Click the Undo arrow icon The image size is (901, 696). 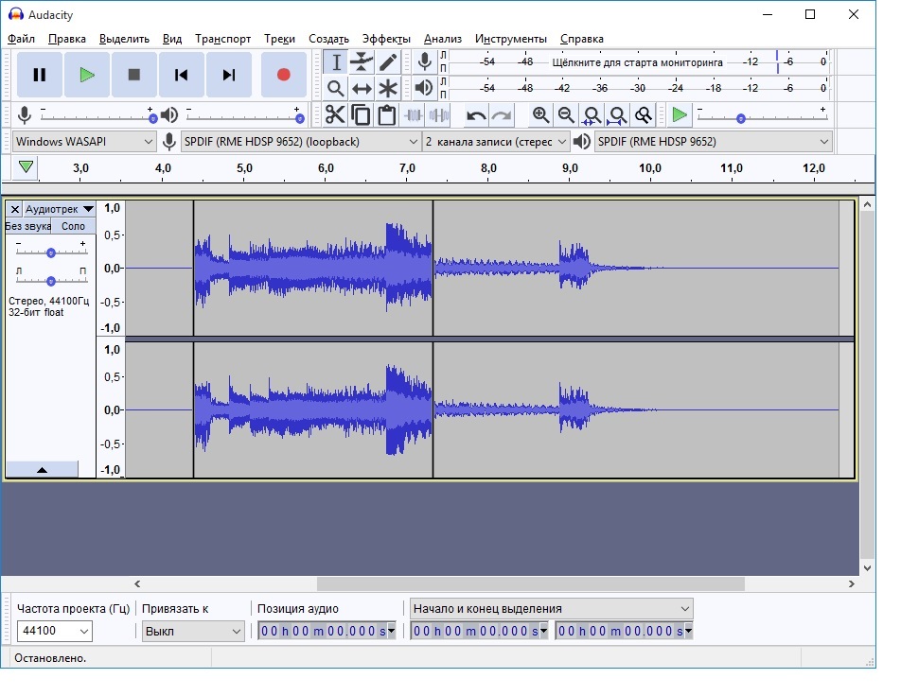pyautogui.click(x=476, y=115)
